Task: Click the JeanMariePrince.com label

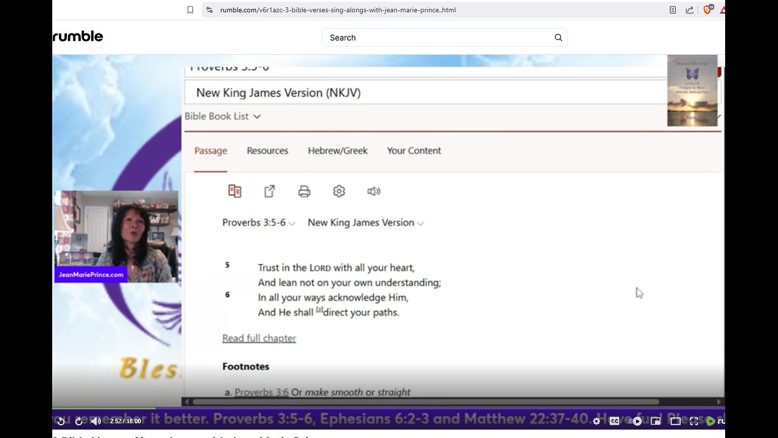Action: tap(91, 274)
